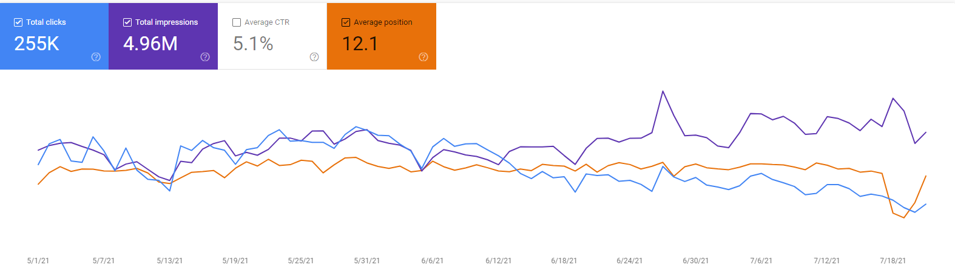Click the 255K total clicks value
955x279 pixels.
click(37, 44)
